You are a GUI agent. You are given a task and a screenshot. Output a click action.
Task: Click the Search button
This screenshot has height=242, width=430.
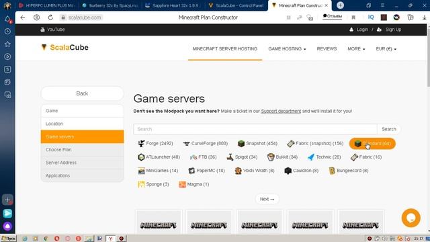388,129
